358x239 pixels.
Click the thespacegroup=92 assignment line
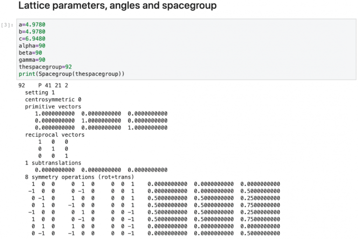(x=45, y=67)
